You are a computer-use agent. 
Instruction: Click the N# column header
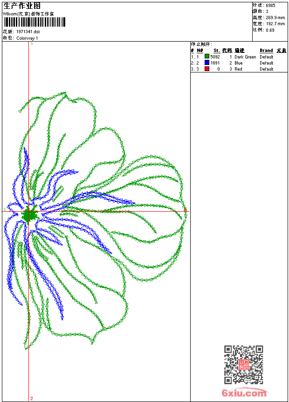(x=200, y=50)
